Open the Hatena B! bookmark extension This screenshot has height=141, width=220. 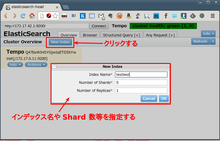click(74, 16)
